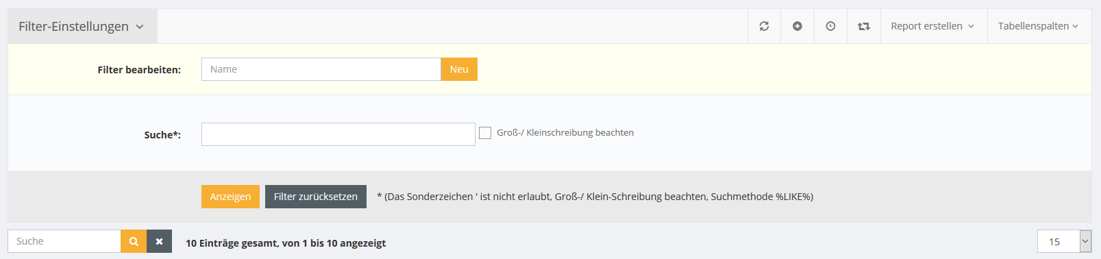Clear quick search with the X icon
This screenshot has height=259, width=1101.
tap(159, 241)
